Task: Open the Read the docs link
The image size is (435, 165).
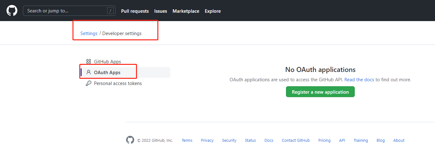Action: 359,80
